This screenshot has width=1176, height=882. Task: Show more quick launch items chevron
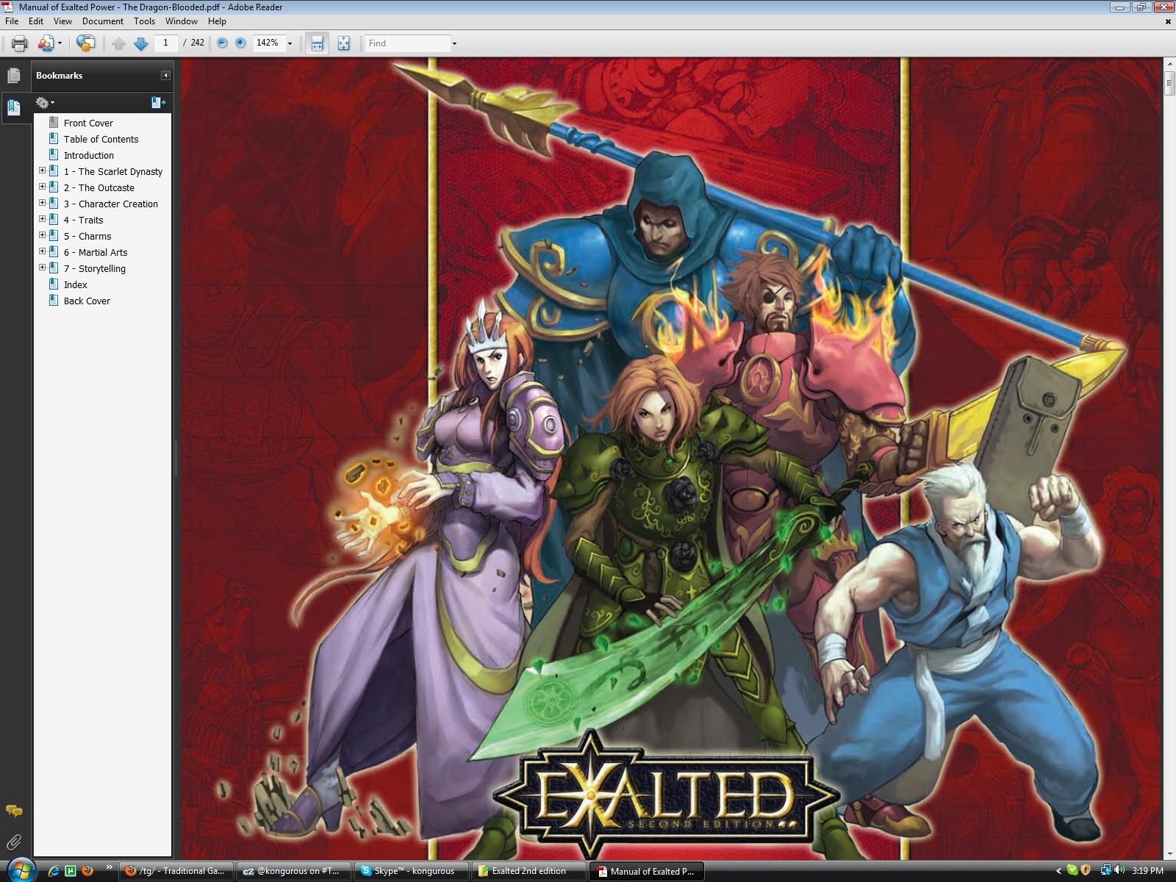tap(109, 867)
